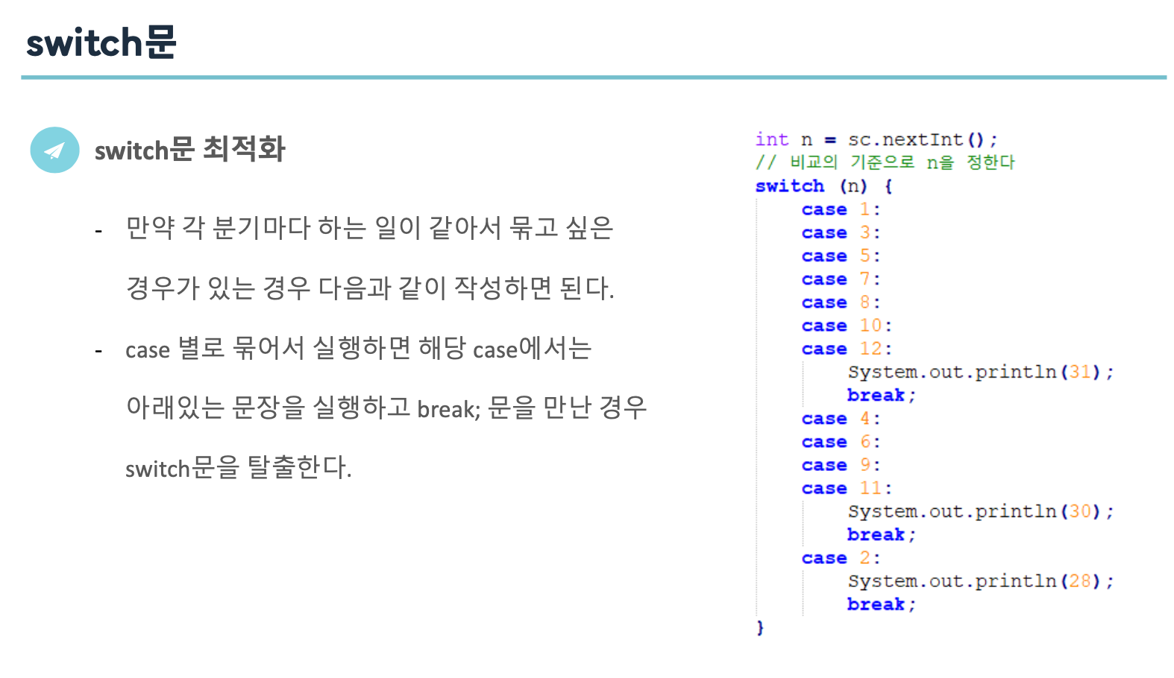This screenshot has width=1174, height=678.
Task: Click the 'break;' after println(30)
Action: pyautogui.click(x=881, y=534)
